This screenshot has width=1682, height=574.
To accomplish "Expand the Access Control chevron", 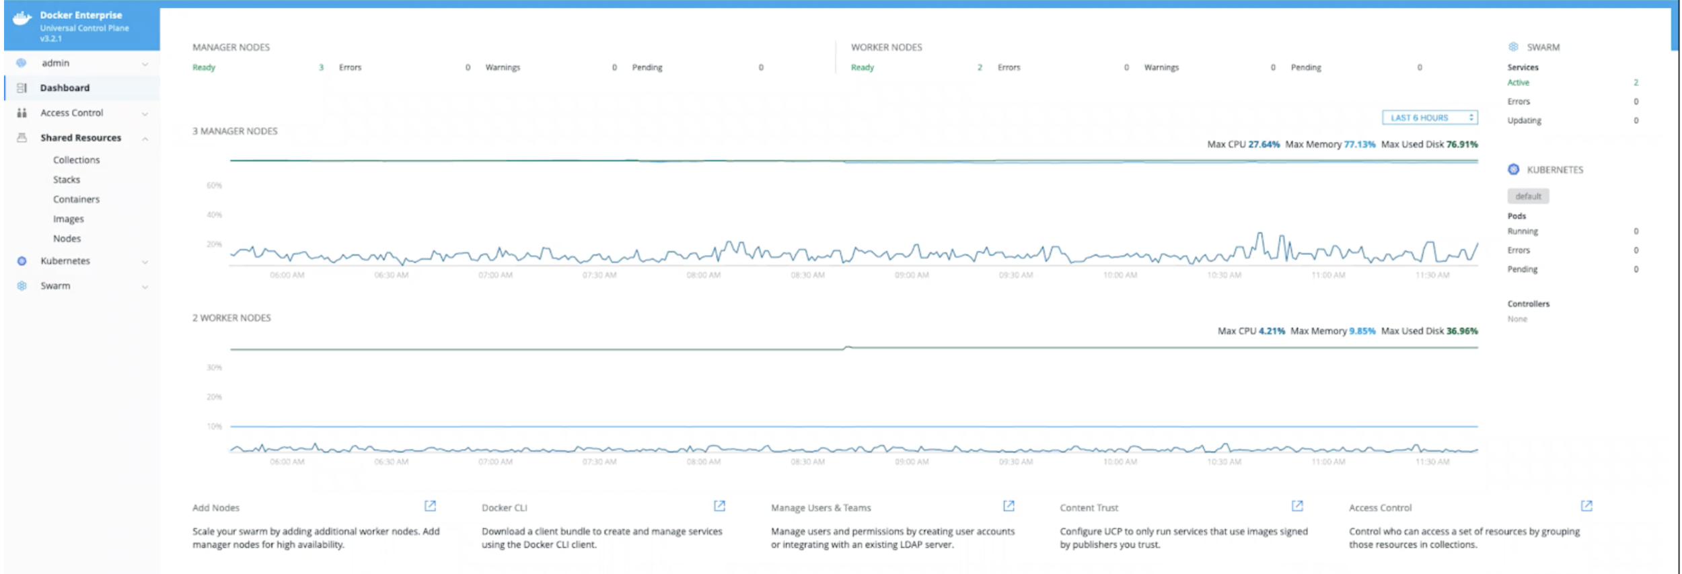I will pos(145,114).
